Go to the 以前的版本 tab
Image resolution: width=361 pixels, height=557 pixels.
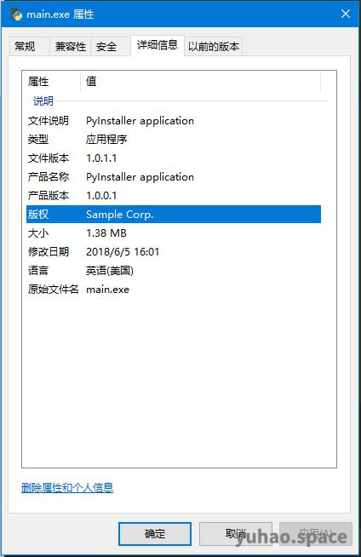pyautogui.click(x=214, y=46)
